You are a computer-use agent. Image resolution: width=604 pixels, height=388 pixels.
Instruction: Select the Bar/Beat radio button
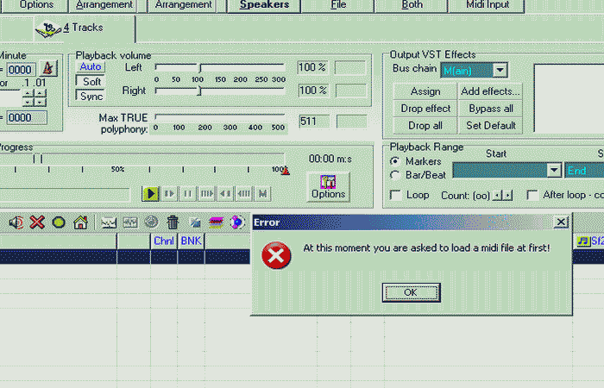(x=396, y=175)
